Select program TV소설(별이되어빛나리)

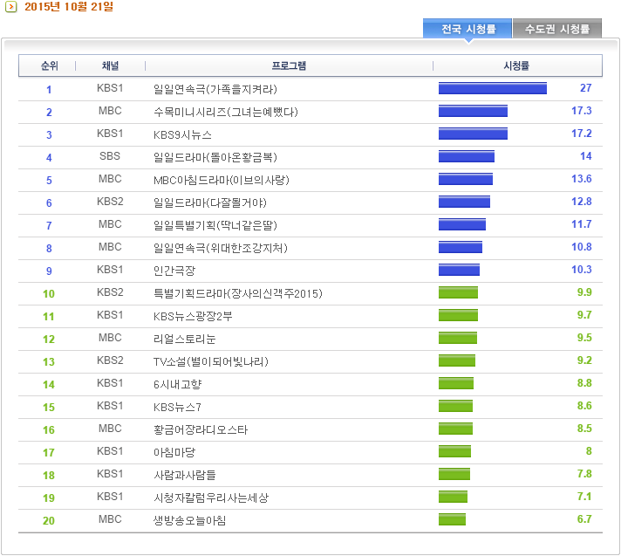pyautogui.click(x=211, y=362)
